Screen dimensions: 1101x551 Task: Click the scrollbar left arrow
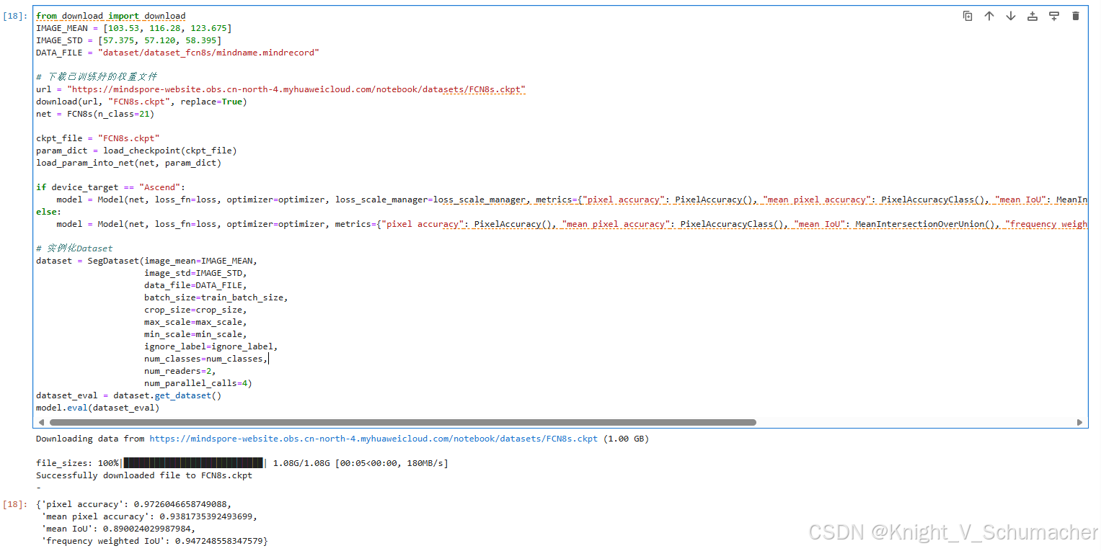pos(41,422)
